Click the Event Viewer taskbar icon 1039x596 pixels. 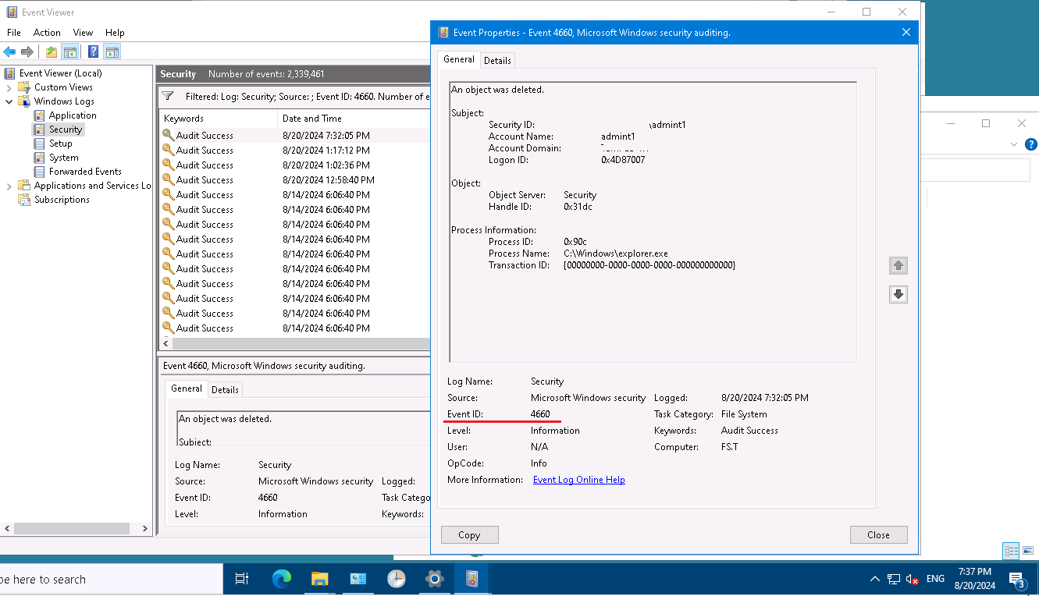[x=472, y=579]
